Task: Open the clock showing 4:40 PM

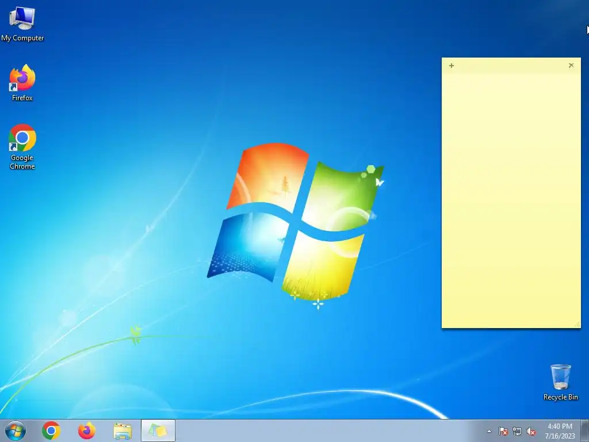Action: pyautogui.click(x=560, y=431)
